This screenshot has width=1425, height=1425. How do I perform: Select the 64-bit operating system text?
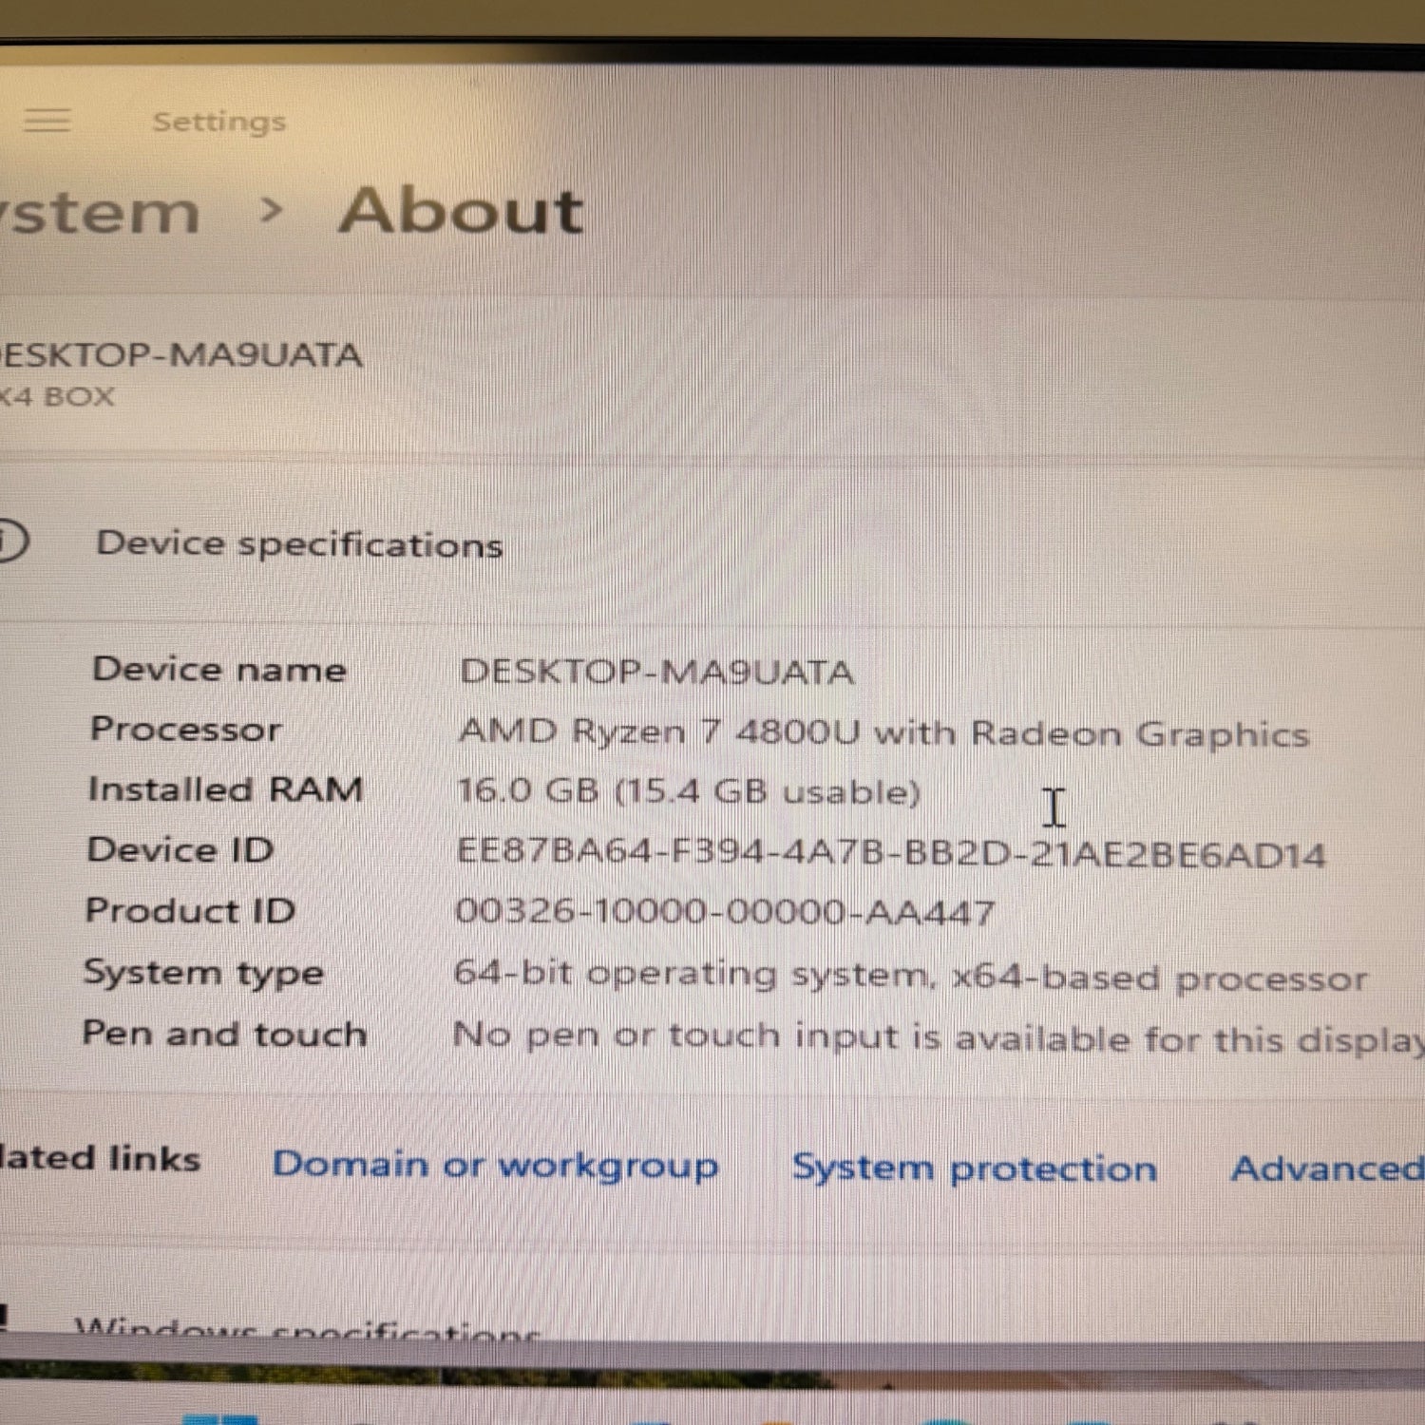pos(910,976)
